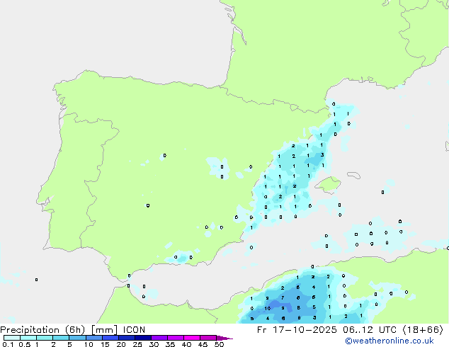Click the legend label 20

tap(121, 344)
